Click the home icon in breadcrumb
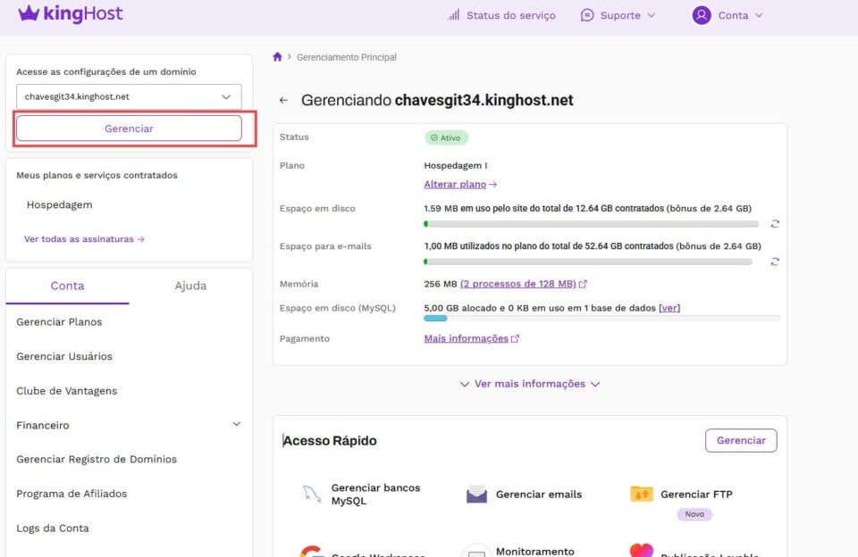The height and width of the screenshot is (557, 858). pyautogui.click(x=277, y=57)
